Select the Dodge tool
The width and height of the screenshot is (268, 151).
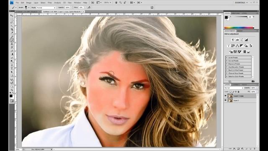pyautogui.click(x=12, y=61)
